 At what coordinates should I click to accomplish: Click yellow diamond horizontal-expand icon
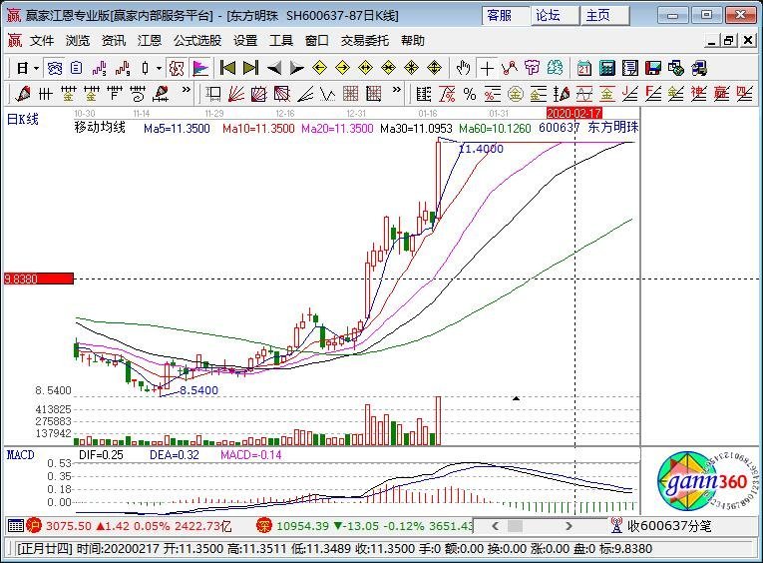pos(365,68)
